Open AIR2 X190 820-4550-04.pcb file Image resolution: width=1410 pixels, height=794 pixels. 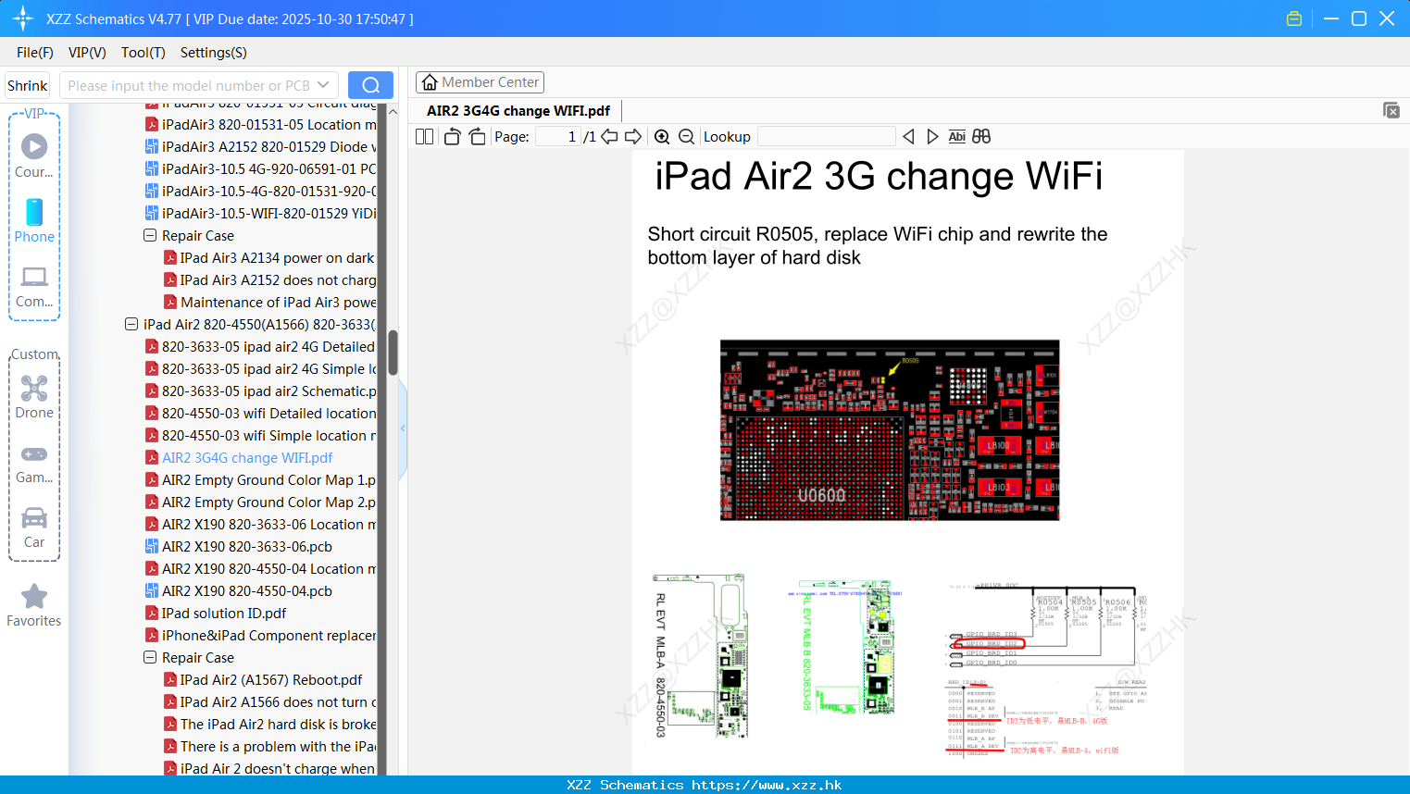239,591
